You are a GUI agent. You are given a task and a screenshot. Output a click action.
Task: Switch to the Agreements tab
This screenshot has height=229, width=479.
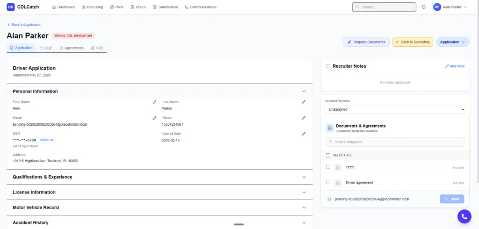[x=72, y=48]
